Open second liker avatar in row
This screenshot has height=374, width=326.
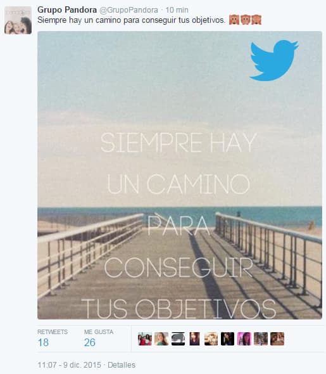[161, 339]
